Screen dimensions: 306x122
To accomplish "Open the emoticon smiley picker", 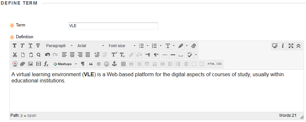I will coord(107,64).
